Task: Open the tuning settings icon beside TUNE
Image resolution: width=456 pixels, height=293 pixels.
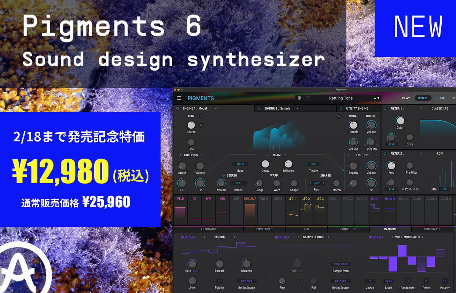Action: [201, 116]
